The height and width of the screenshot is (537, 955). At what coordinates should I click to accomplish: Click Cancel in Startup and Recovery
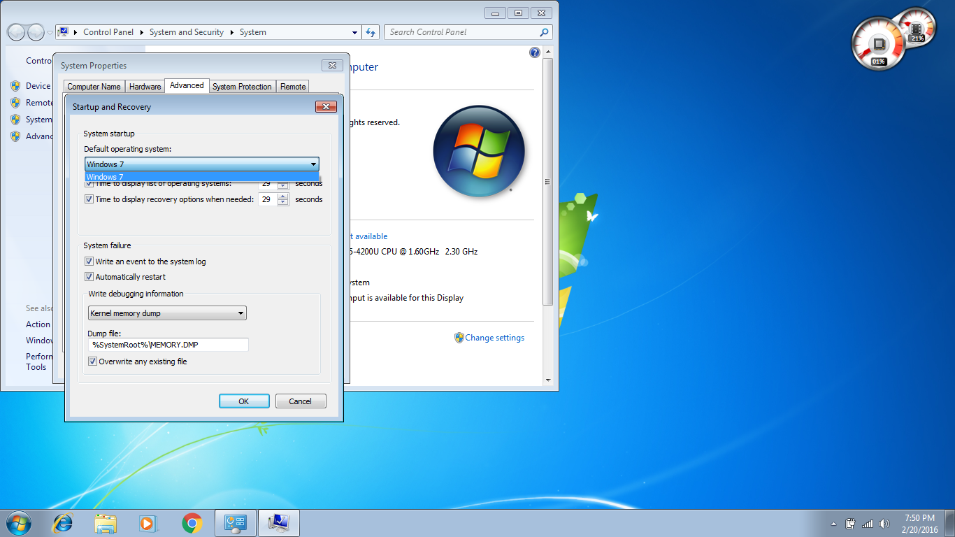click(300, 401)
